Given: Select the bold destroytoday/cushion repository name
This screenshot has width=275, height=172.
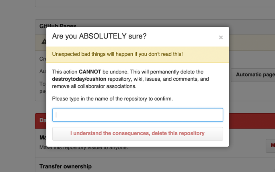Looking at the screenshot, I should tap(79, 79).
